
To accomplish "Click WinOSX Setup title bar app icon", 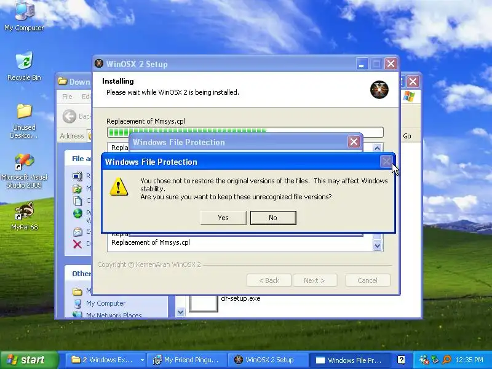I will tap(99, 63).
